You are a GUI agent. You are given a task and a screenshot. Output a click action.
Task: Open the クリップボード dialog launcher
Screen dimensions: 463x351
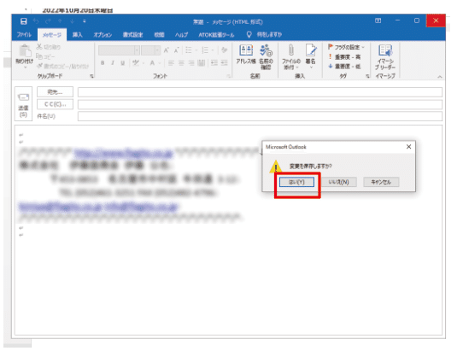point(92,76)
